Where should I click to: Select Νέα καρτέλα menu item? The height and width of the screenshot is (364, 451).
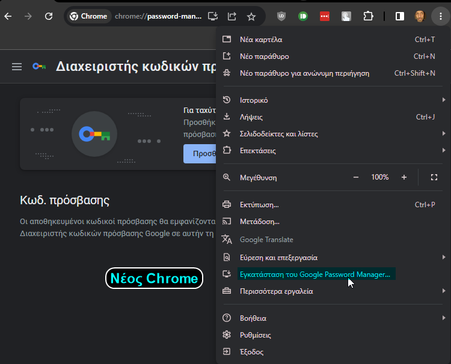point(332,40)
